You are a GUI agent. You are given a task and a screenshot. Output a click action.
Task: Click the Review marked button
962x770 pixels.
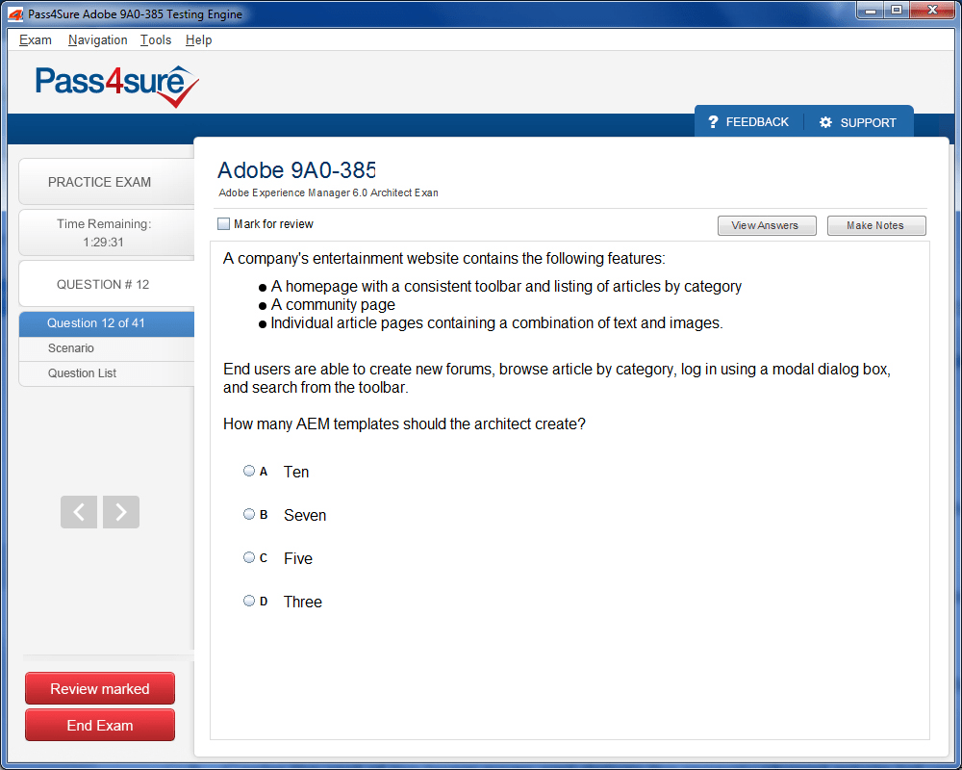pyautogui.click(x=100, y=688)
